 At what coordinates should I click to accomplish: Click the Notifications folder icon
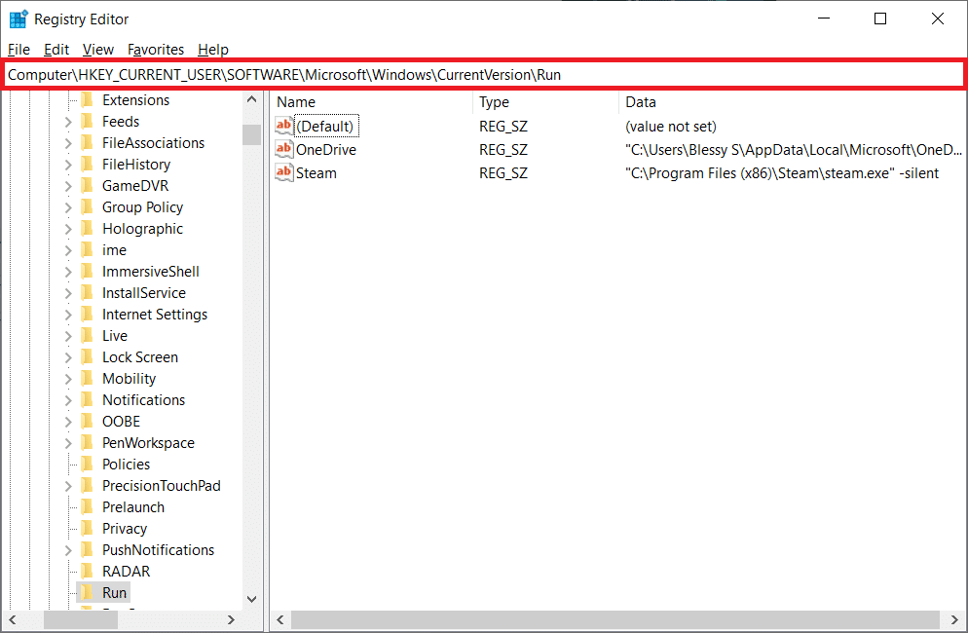pos(88,399)
